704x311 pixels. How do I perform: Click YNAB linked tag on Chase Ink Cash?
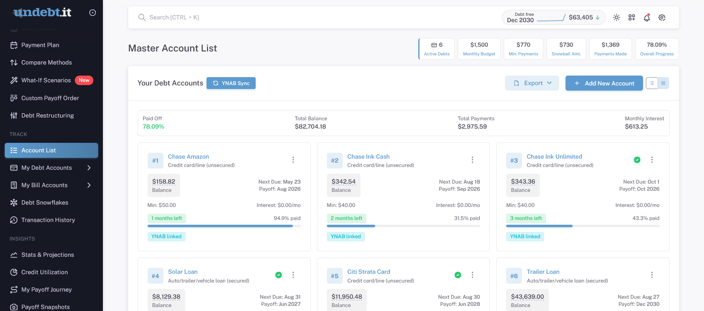point(346,237)
